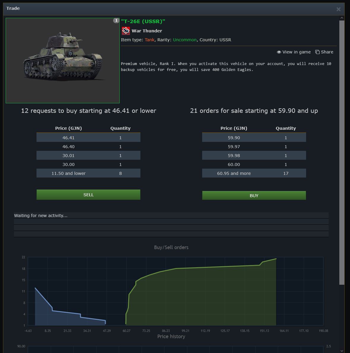Select sell order row priced 60.00

click(x=254, y=164)
